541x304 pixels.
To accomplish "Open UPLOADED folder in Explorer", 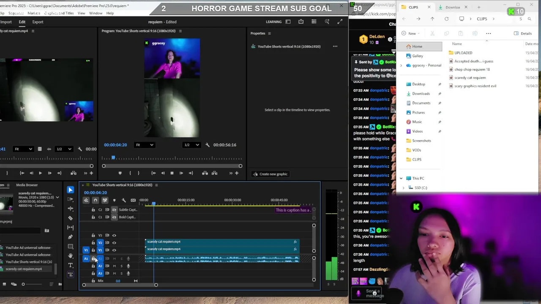I will point(463,53).
